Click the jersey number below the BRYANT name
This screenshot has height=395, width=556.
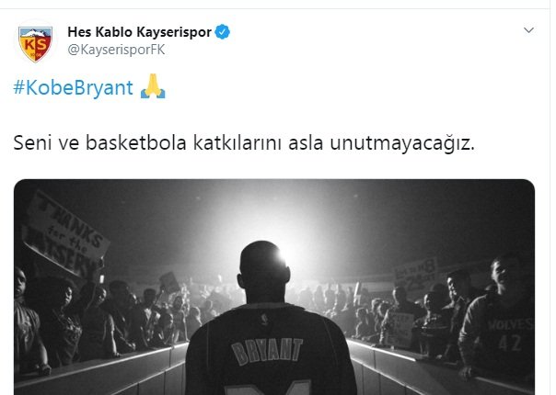coord(268,388)
